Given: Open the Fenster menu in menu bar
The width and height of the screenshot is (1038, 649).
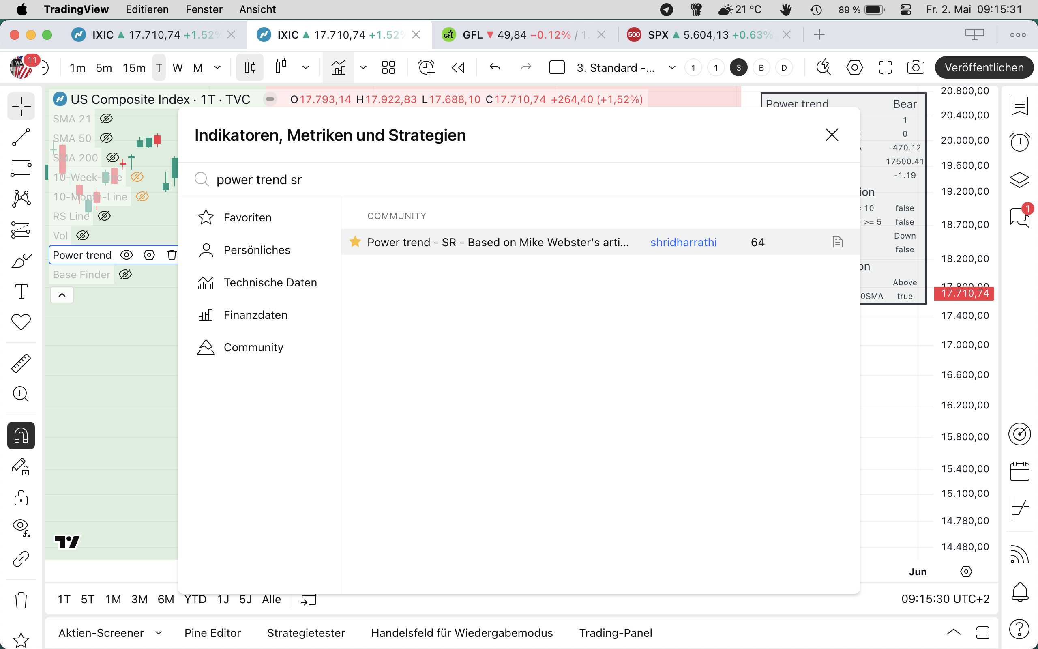Looking at the screenshot, I should [x=204, y=9].
